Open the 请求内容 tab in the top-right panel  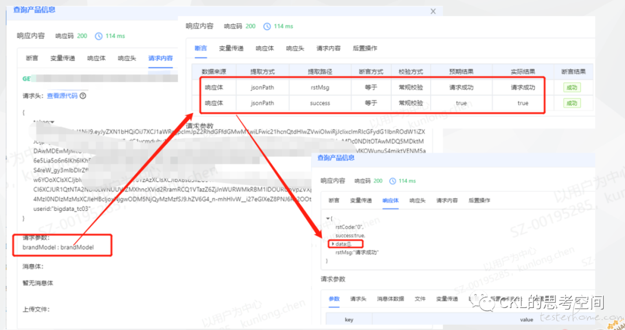click(x=329, y=48)
